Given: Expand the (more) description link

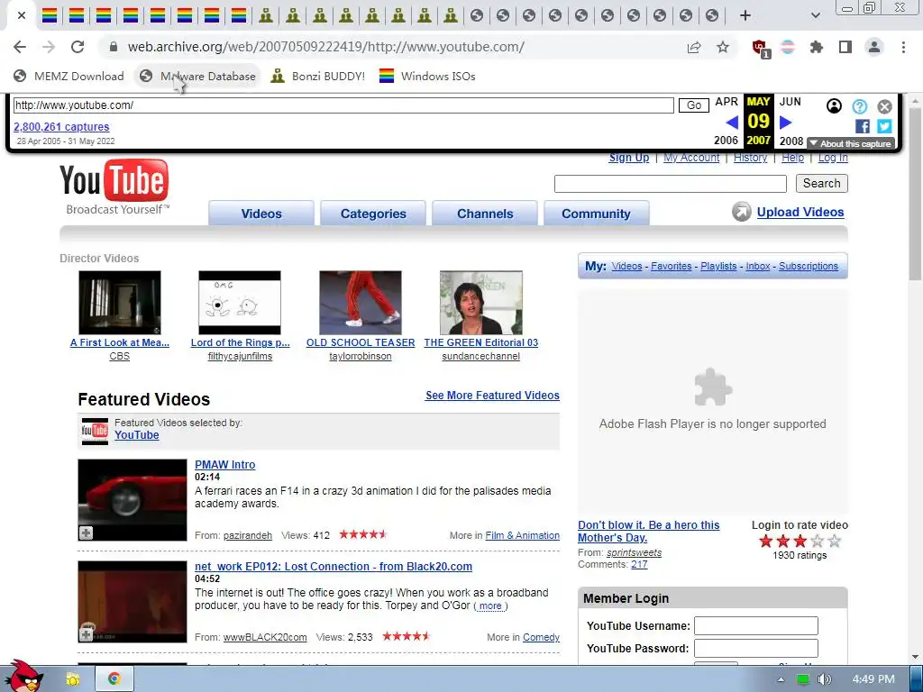Looking at the screenshot, I should pos(490,606).
